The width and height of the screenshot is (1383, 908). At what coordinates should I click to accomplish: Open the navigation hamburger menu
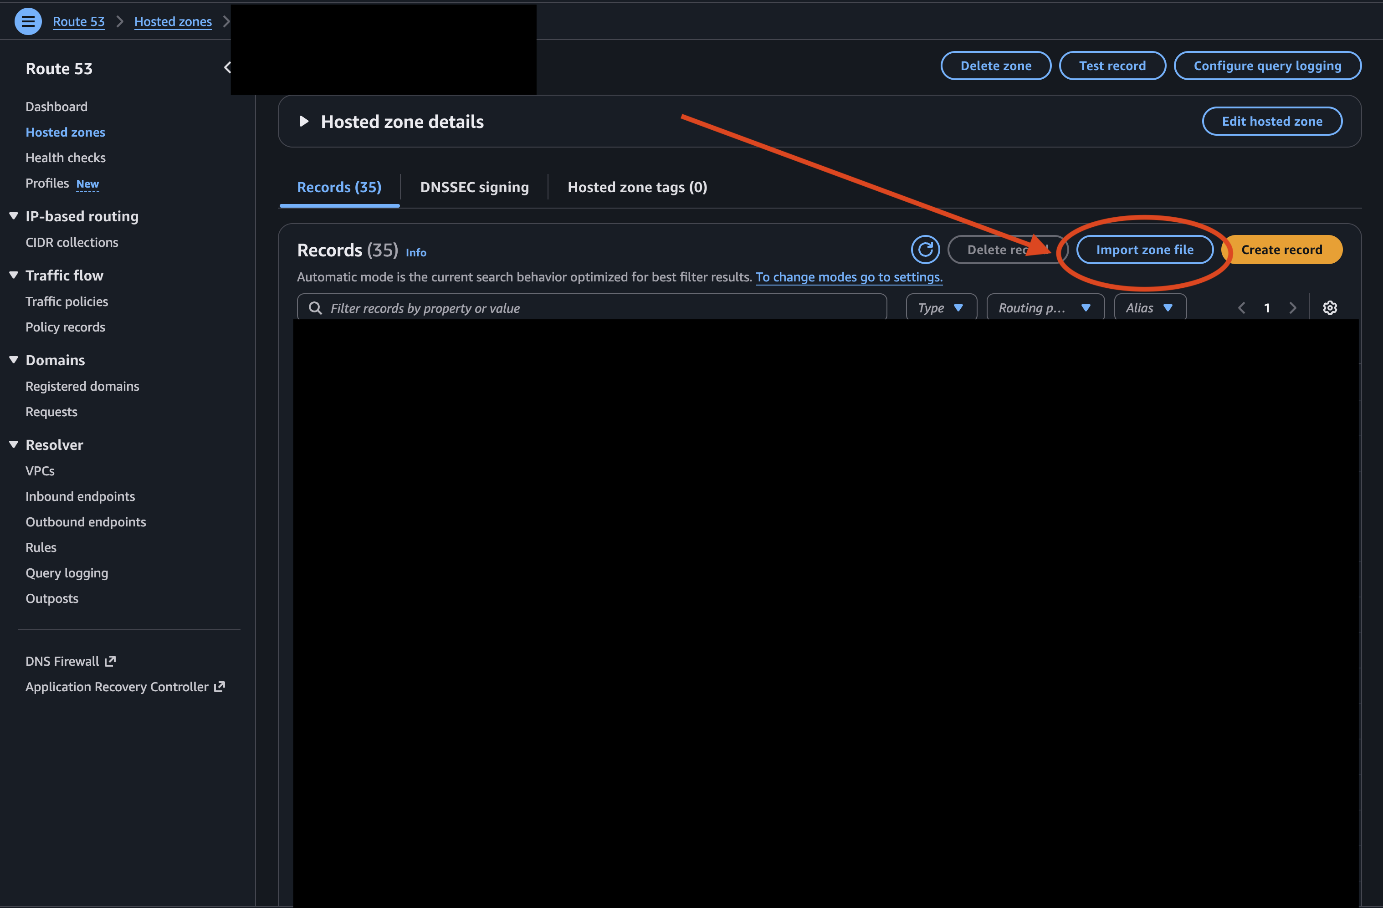pos(28,21)
